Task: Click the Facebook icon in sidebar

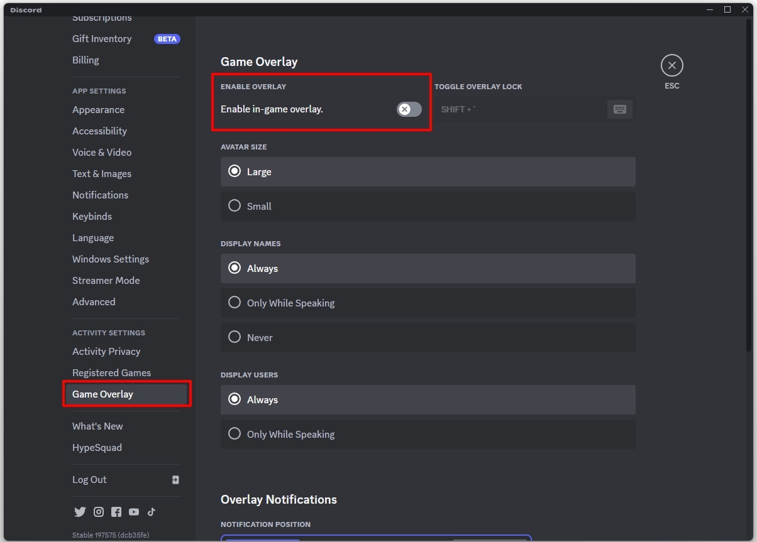Action: coord(116,512)
